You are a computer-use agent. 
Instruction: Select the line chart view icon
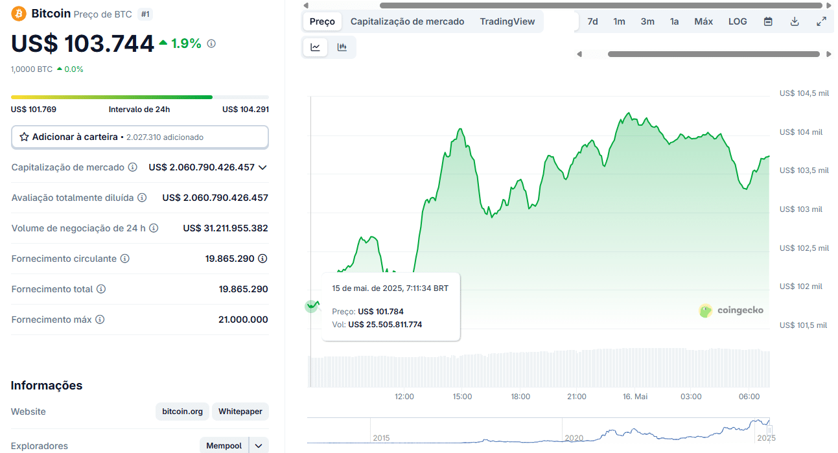[x=315, y=47]
